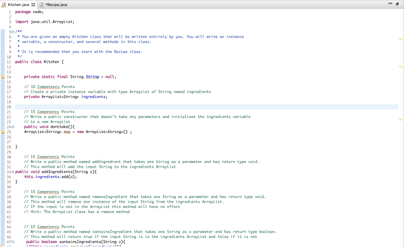Click the 'boolean' return type on line 47
Viewport: 404px width, 247px height.
(49, 242)
